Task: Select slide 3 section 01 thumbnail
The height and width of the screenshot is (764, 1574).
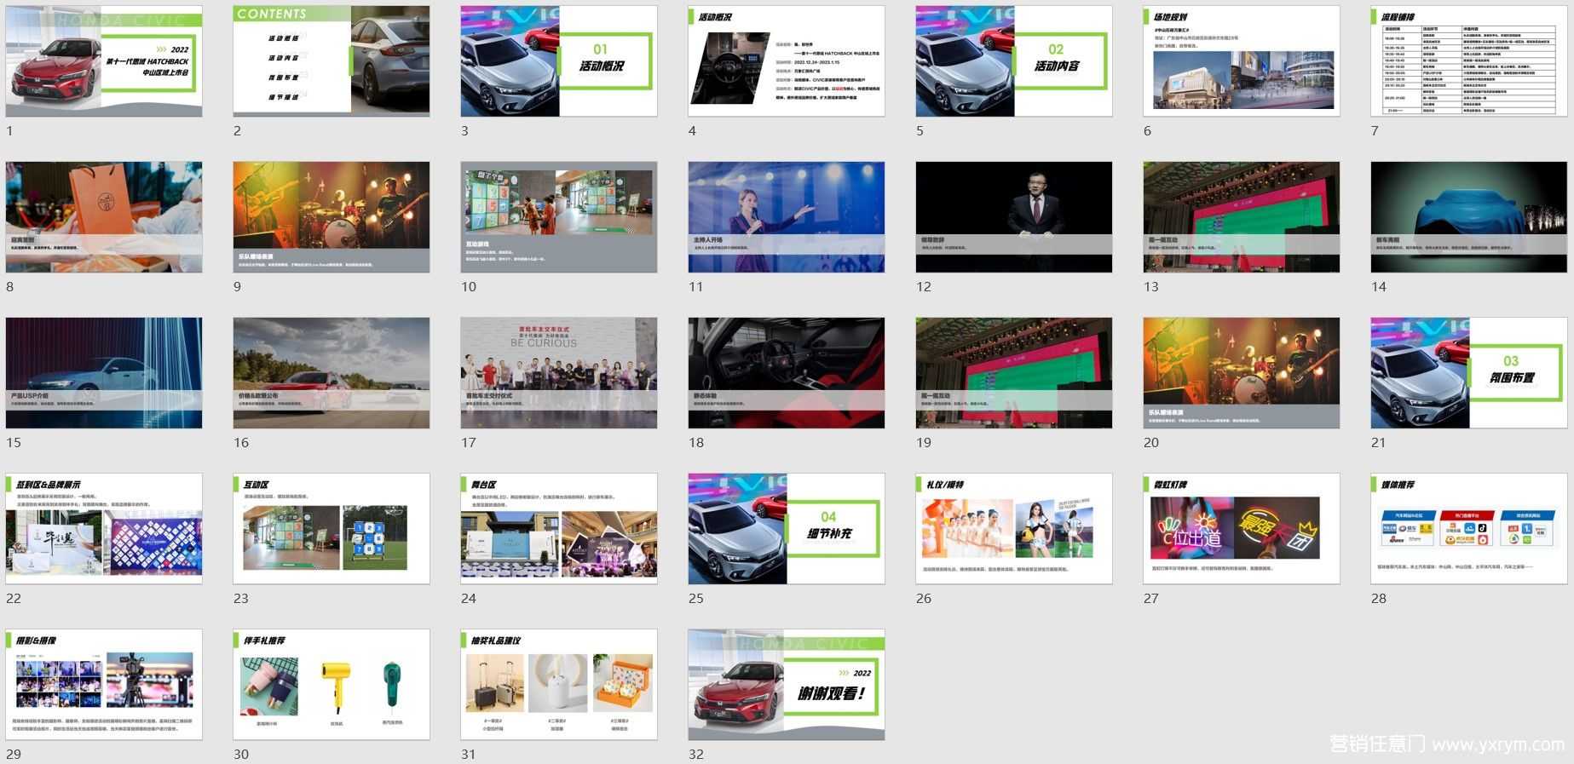Action: coord(559,61)
